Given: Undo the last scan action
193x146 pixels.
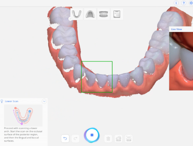Looking at the screenshot, I should coord(65,138).
